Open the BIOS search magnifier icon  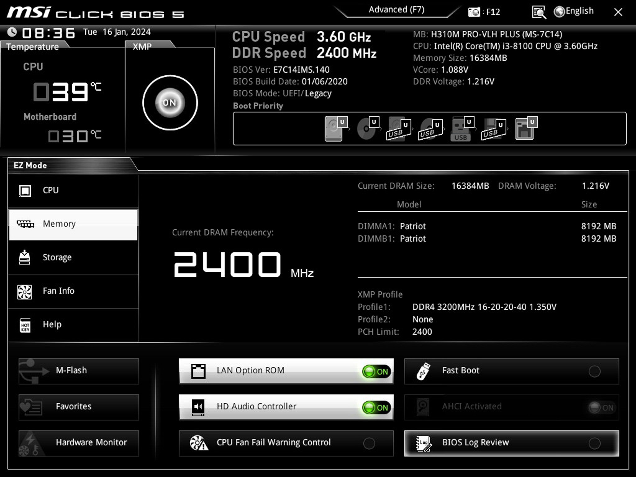pyautogui.click(x=539, y=12)
